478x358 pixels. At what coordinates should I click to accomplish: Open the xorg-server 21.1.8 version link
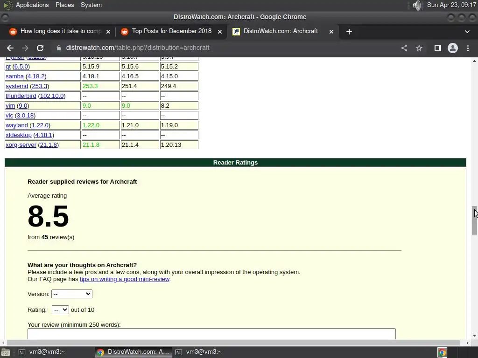tap(48, 145)
